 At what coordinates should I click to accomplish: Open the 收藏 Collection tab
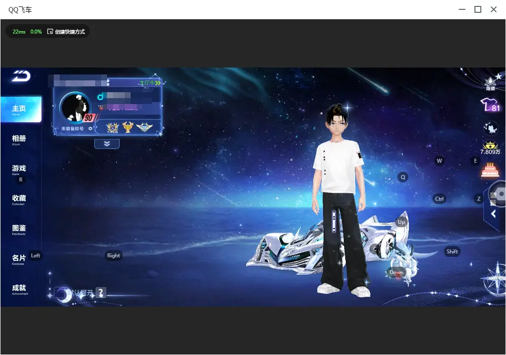click(x=19, y=200)
